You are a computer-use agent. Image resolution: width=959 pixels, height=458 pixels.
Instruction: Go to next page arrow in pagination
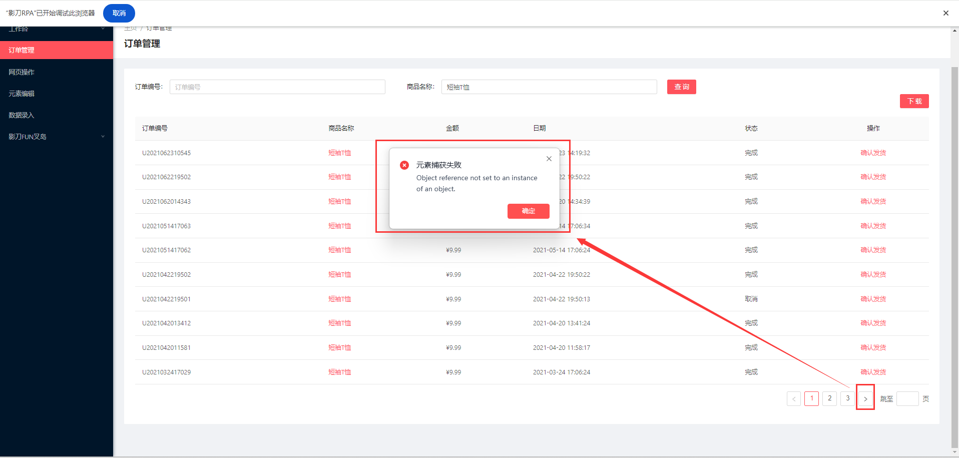[x=865, y=399]
